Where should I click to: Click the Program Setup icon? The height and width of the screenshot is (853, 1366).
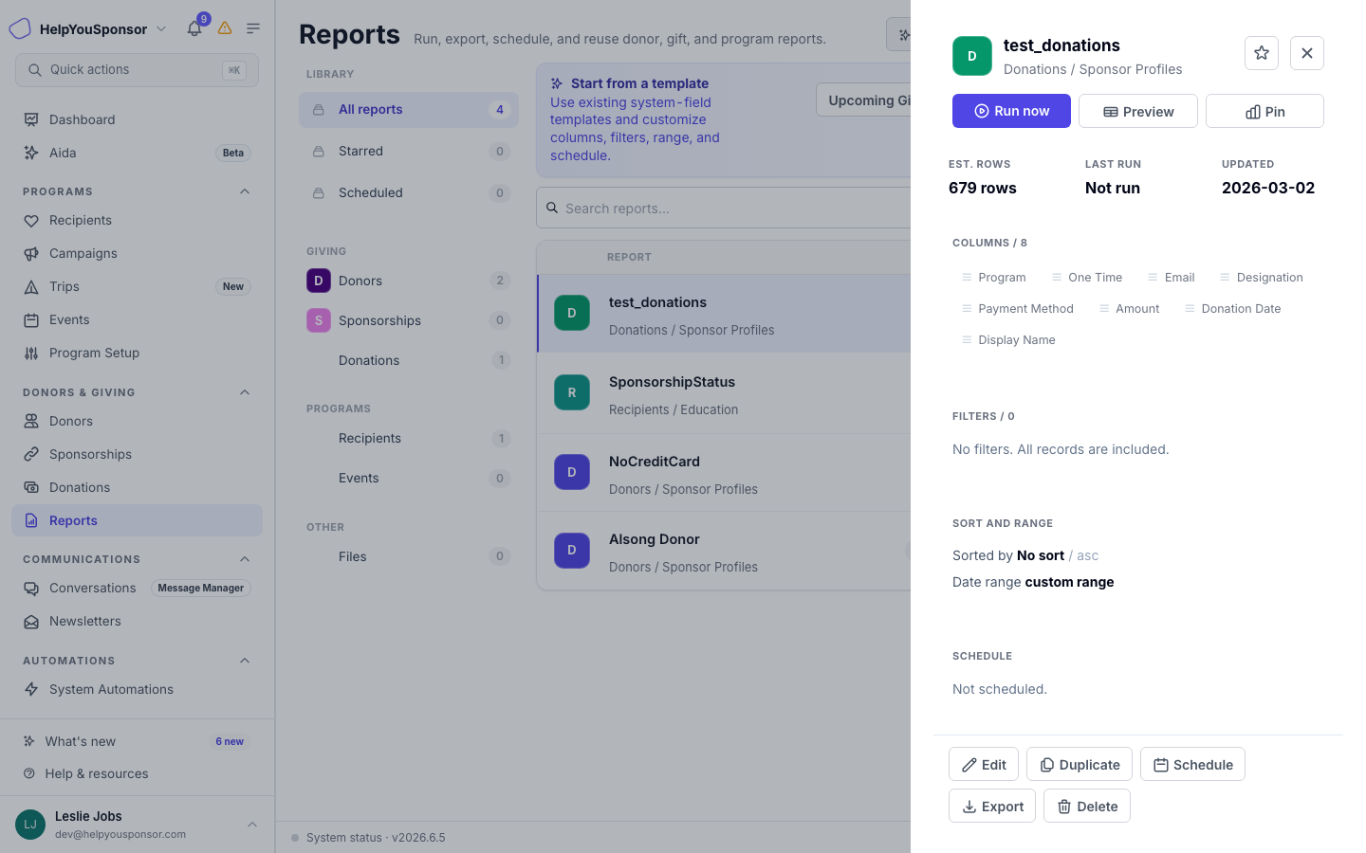(x=31, y=353)
